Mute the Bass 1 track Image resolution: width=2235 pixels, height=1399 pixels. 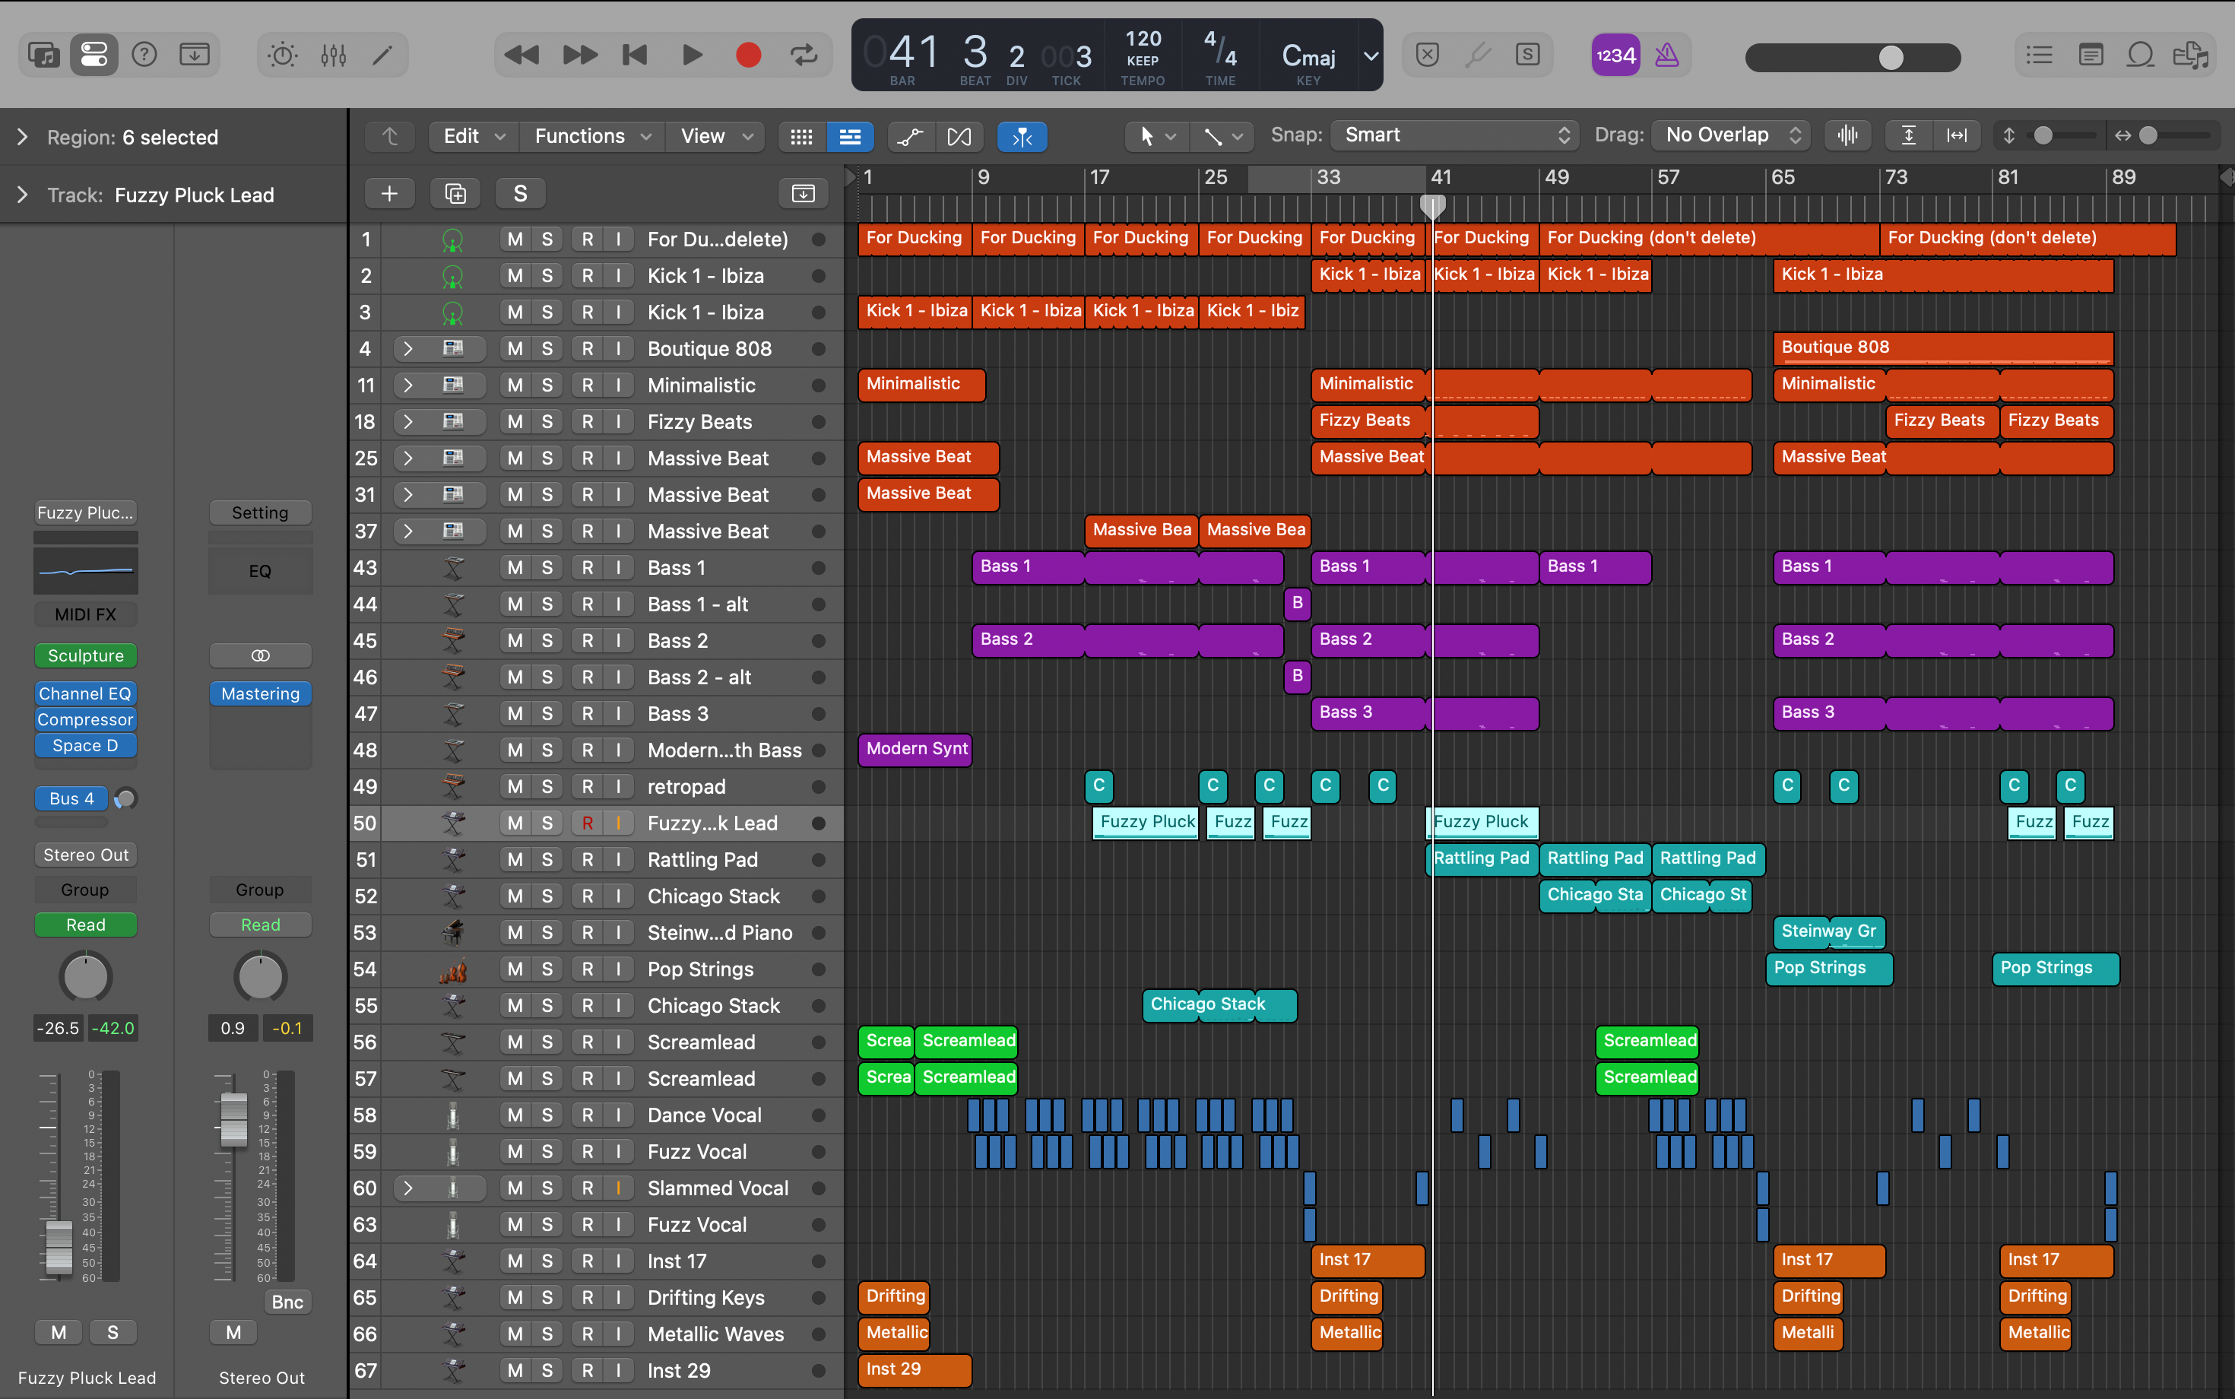(515, 568)
